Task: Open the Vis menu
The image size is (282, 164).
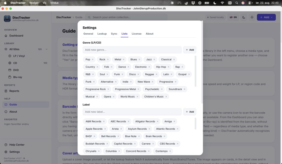Action: [x=44, y=3]
